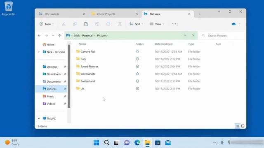The height and width of the screenshot is (148, 264).
Task: Click the Rename icon in toolbar
Action: (97, 24)
